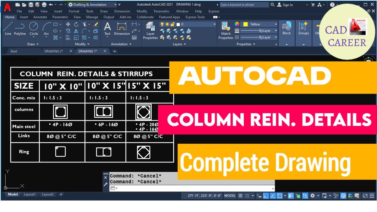
Task: Select the Arc tool
Action: [47, 29]
